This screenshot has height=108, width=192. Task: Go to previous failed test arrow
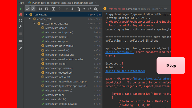[67, 9]
